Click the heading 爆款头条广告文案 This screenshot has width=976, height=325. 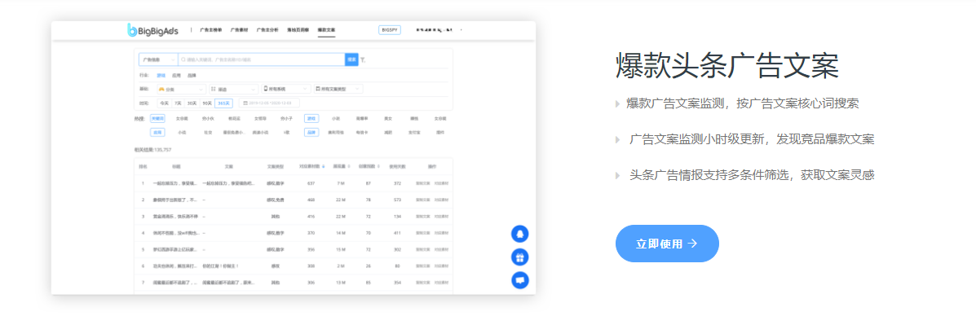(x=727, y=66)
